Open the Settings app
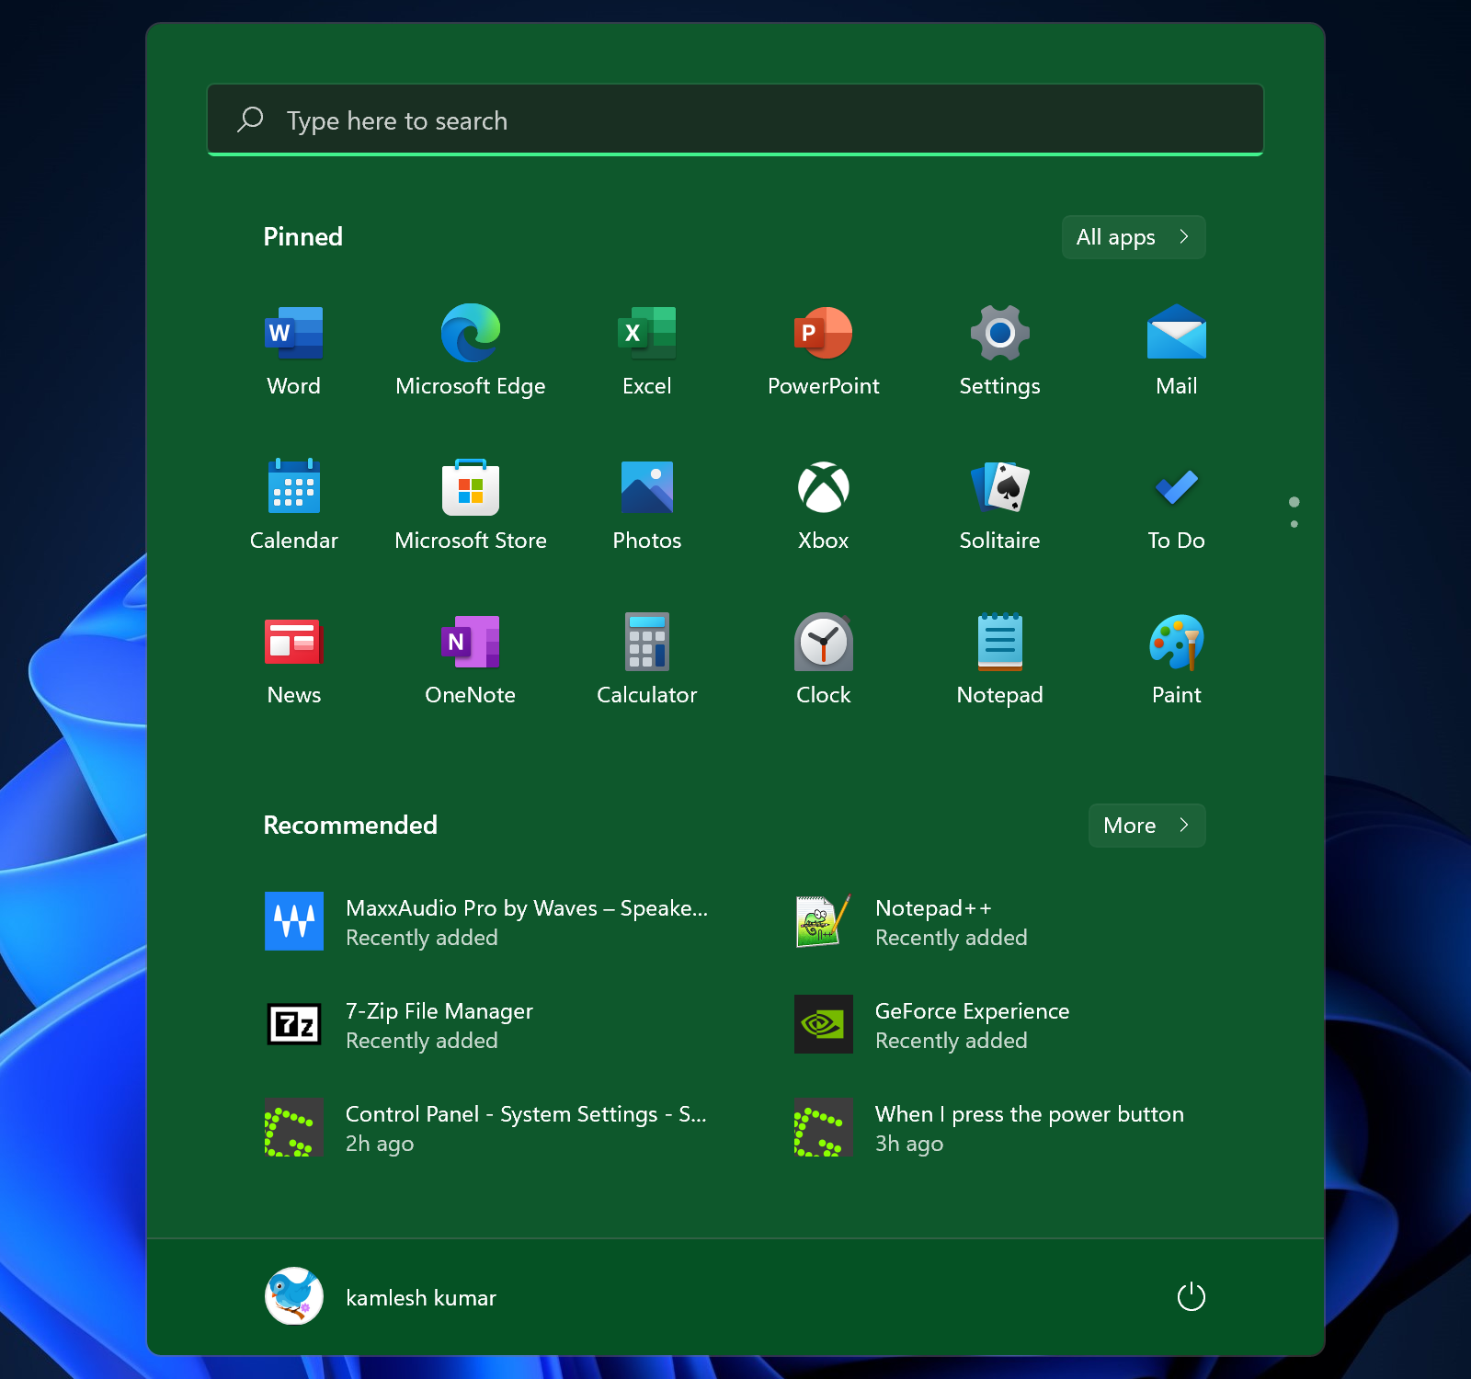This screenshot has height=1379, width=1471. point(999,349)
